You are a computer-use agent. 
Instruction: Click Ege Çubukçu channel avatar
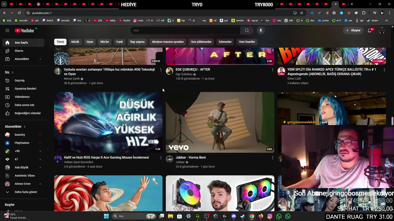pyautogui.click(x=170, y=71)
